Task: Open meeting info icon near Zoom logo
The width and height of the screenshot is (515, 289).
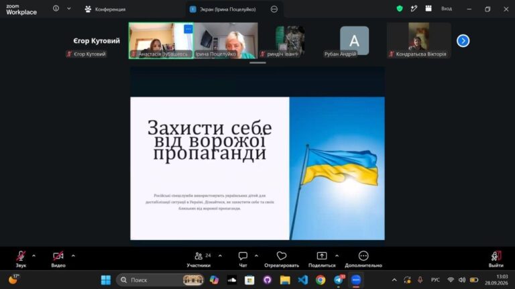Action: click(56, 9)
